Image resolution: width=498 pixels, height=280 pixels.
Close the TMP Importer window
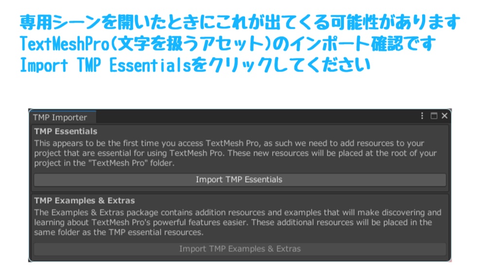point(445,116)
